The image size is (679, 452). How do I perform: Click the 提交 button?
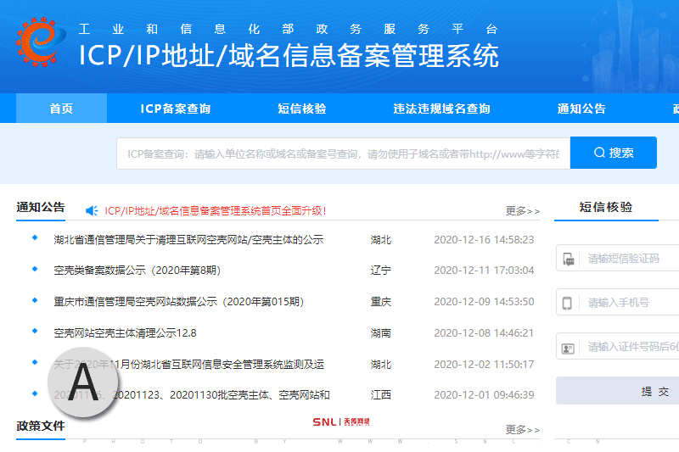coord(618,391)
